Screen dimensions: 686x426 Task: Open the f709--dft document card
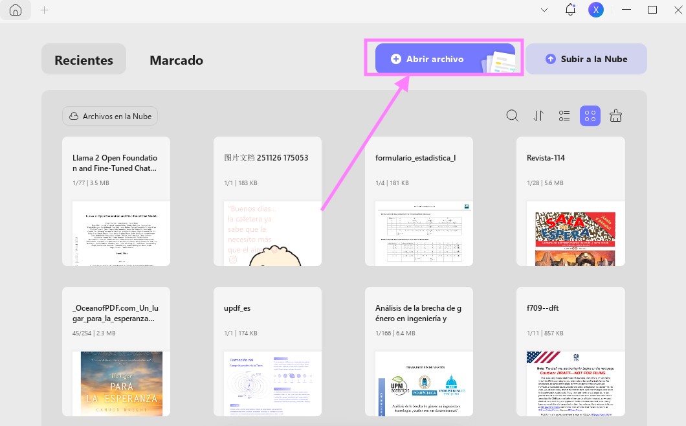coord(571,352)
